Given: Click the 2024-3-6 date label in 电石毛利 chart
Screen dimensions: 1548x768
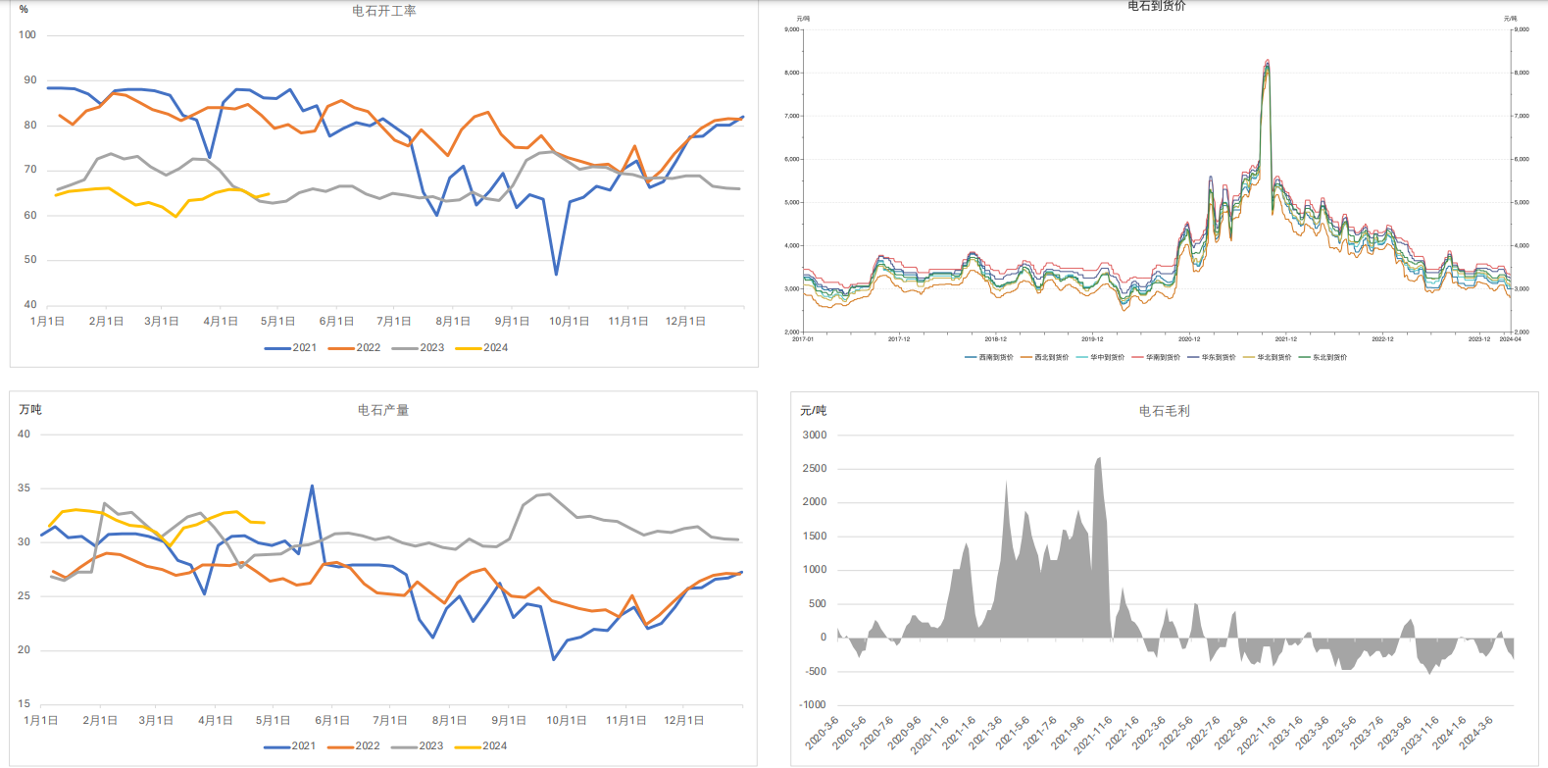Looking at the screenshot, I should tap(1476, 734).
